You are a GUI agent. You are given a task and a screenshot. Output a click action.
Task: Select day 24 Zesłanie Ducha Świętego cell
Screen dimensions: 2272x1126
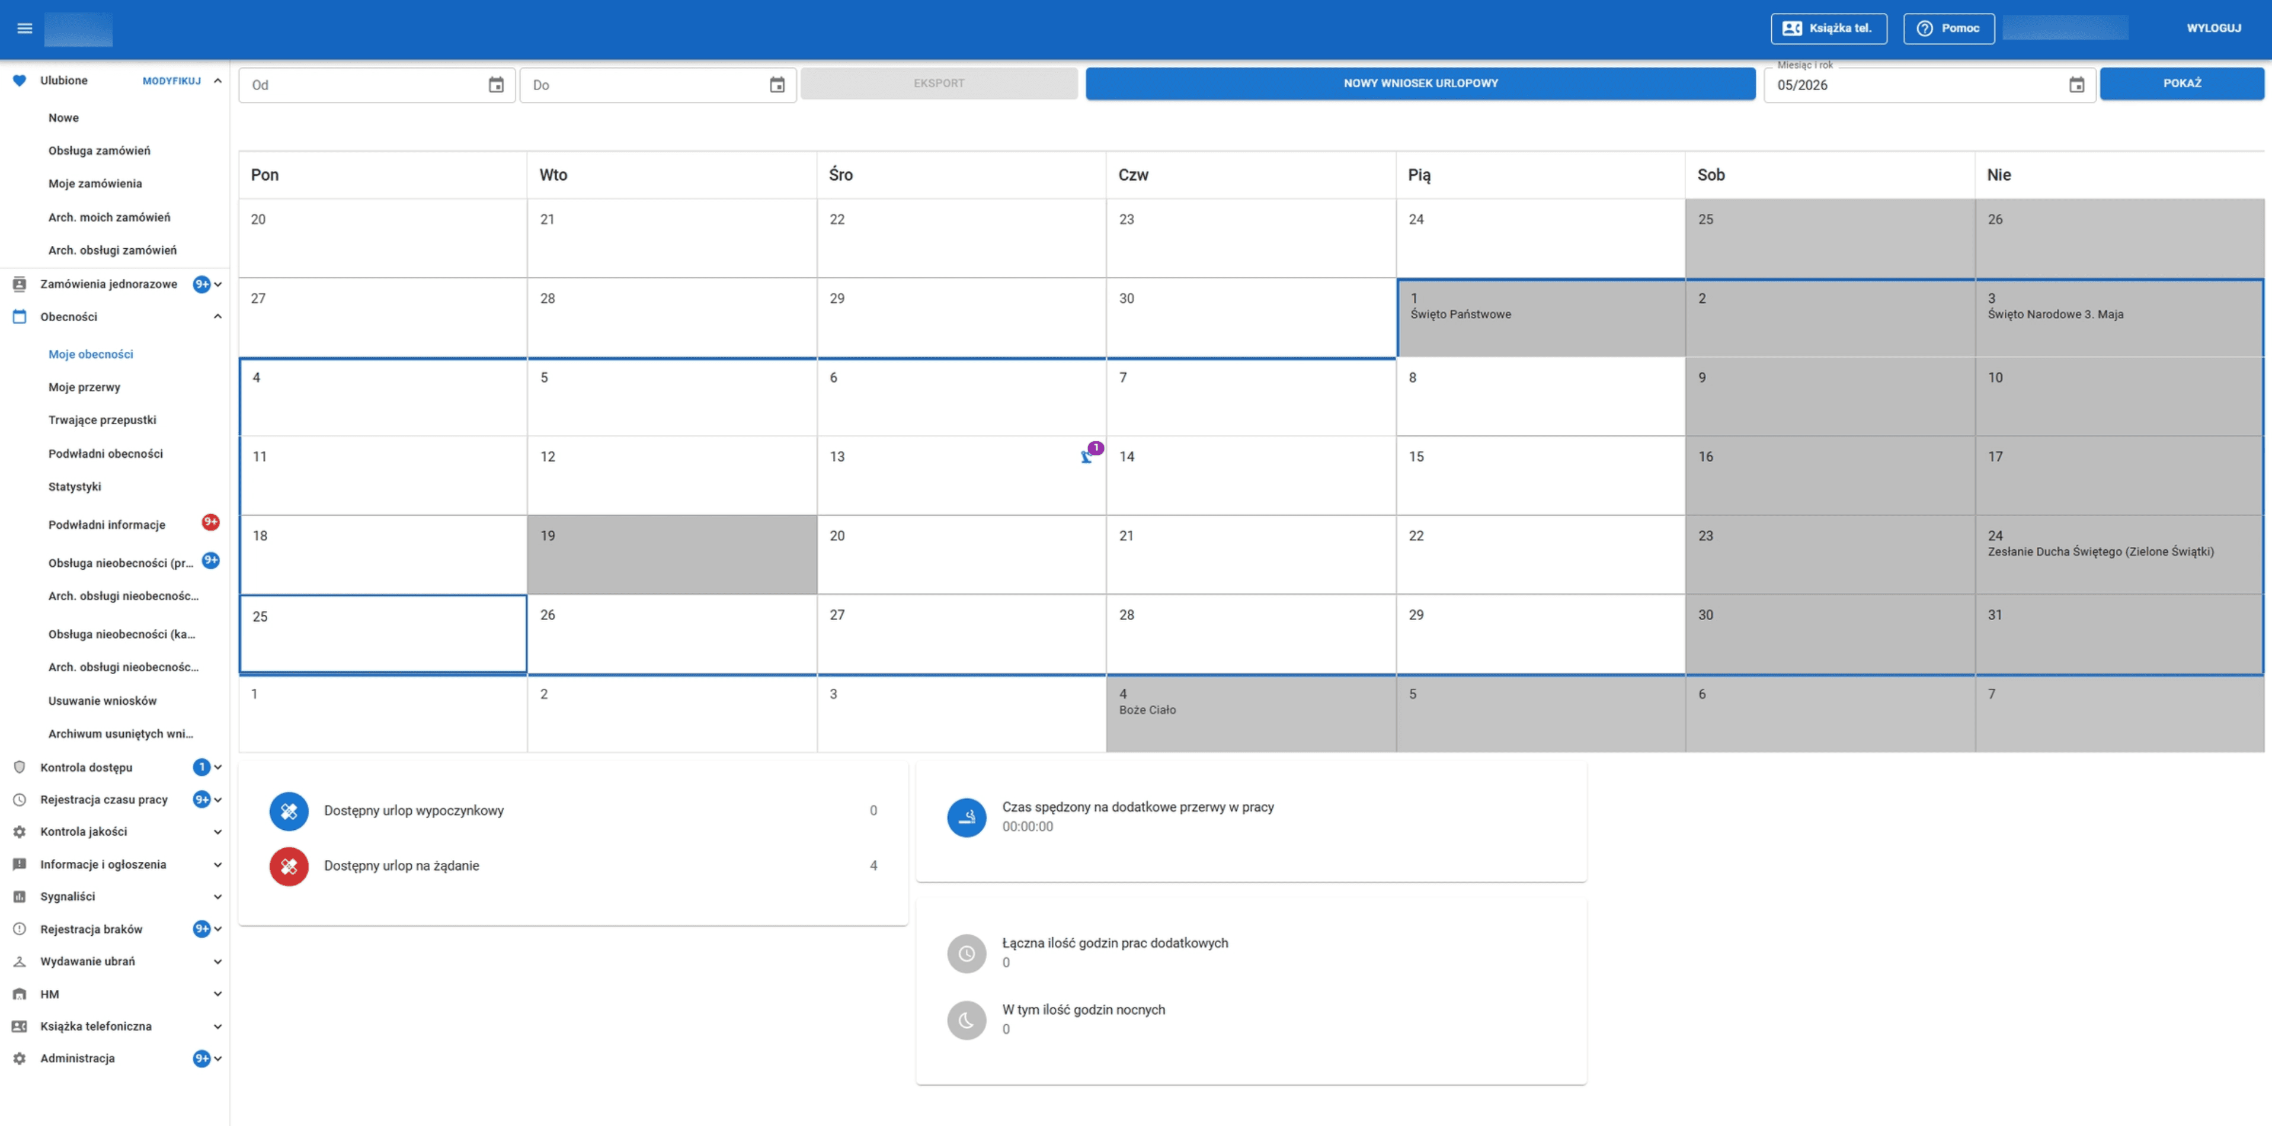[2120, 554]
